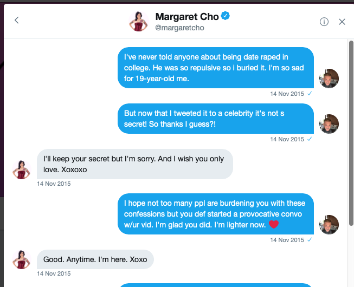Select the 'I've never told anyone' message bubble
The width and height of the screenshot is (354, 287).
click(x=216, y=67)
